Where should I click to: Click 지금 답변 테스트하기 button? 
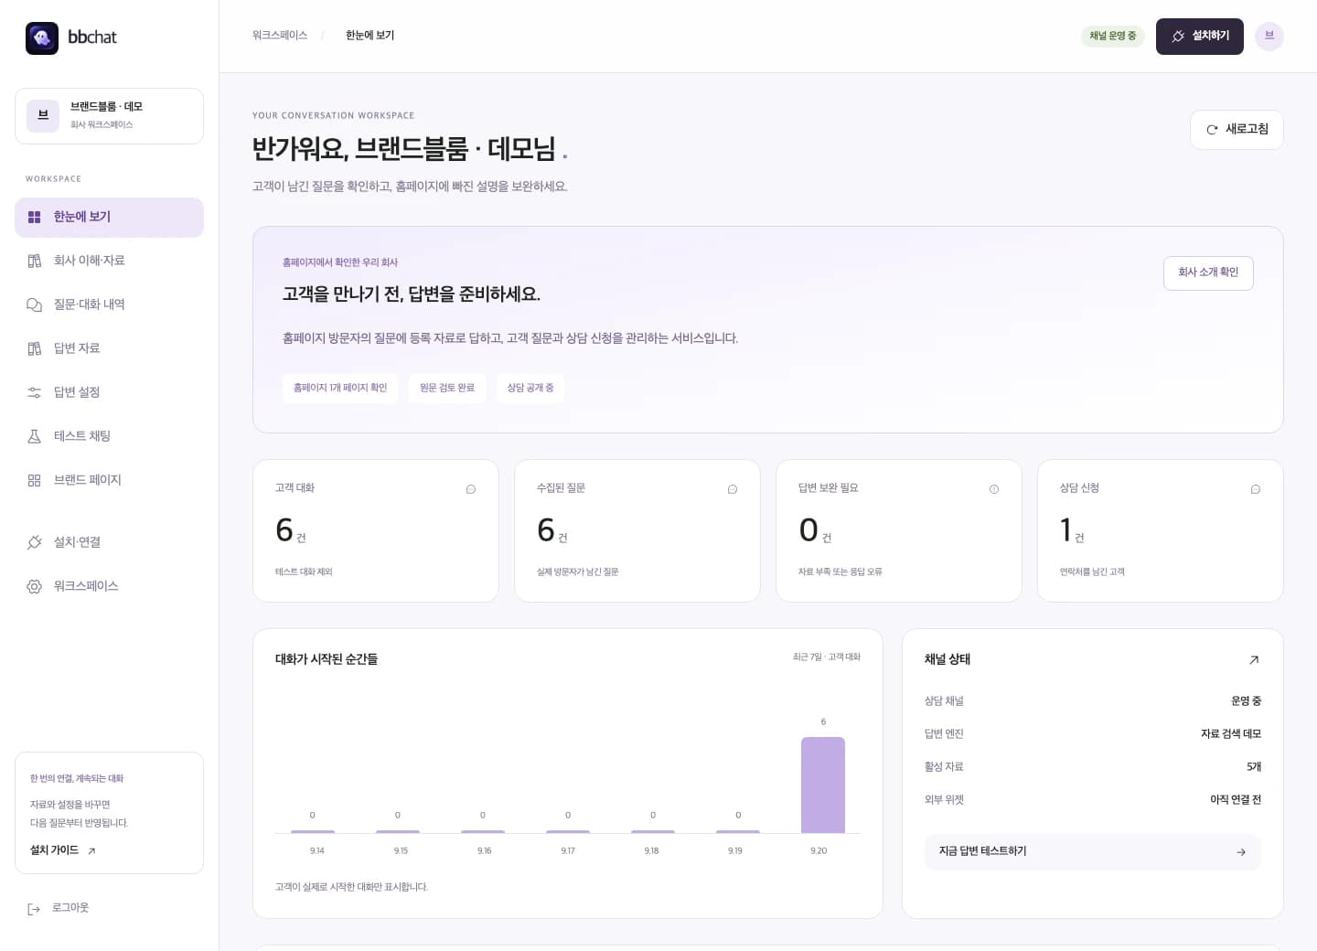tap(1092, 851)
